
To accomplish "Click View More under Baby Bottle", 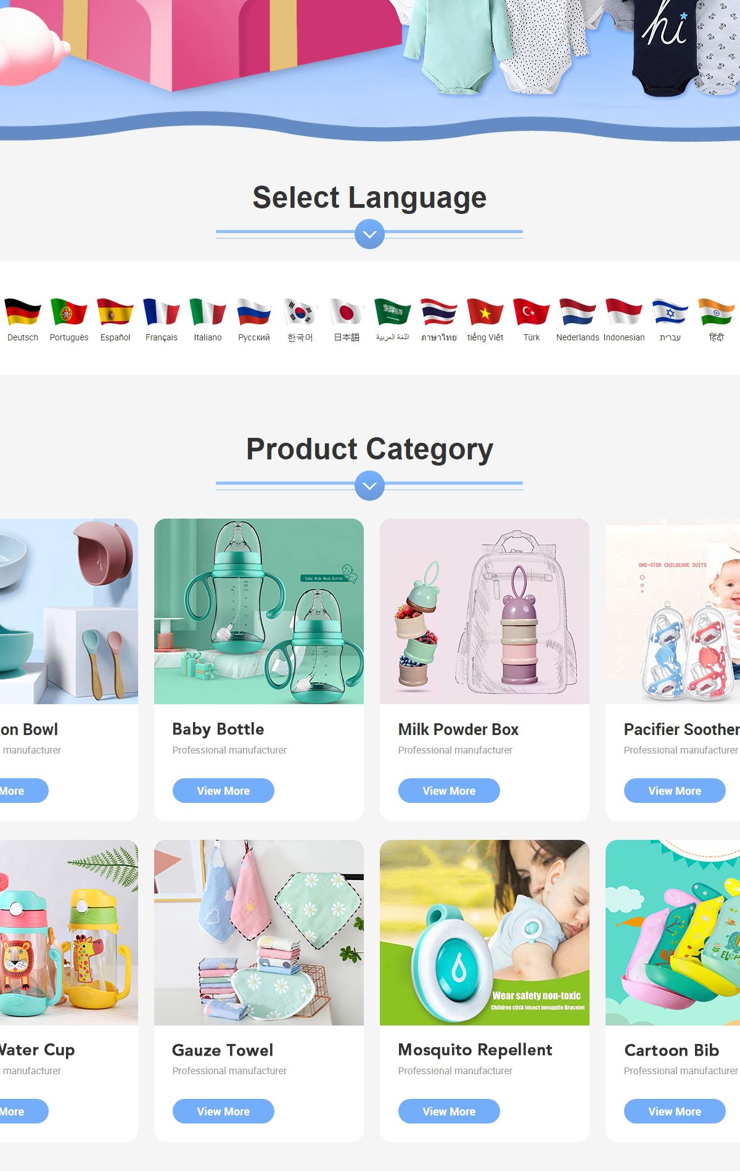I will pos(223,791).
